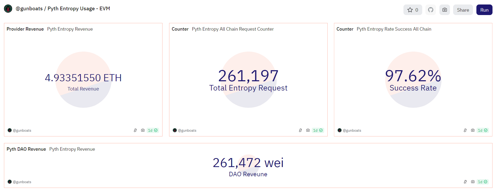Take a dashboard screenshot with camera button
The height and width of the screenshot is (190, 497).
pyautogui.click(x=445, y=10)
